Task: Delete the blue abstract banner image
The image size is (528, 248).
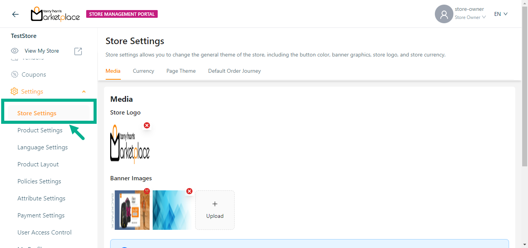Action: [189, 191]
